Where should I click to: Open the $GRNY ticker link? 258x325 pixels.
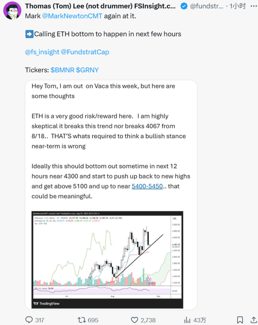tap(87, 70)
